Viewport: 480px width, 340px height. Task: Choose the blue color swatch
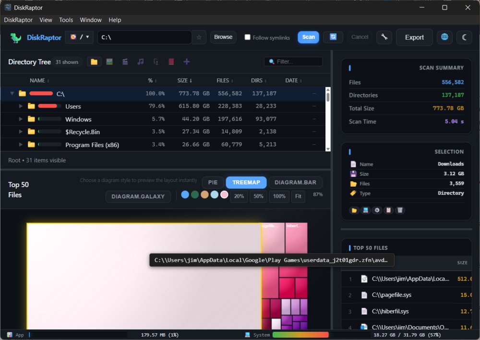185,194
